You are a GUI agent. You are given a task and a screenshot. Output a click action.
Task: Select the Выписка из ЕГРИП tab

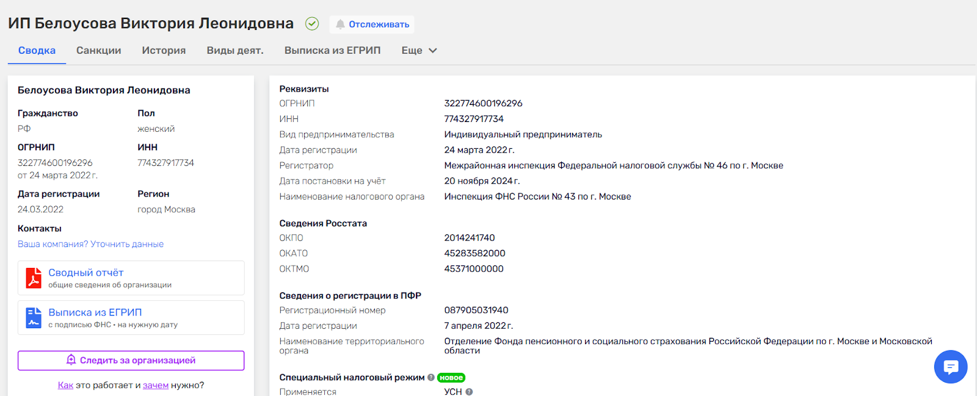coord(332,51)
